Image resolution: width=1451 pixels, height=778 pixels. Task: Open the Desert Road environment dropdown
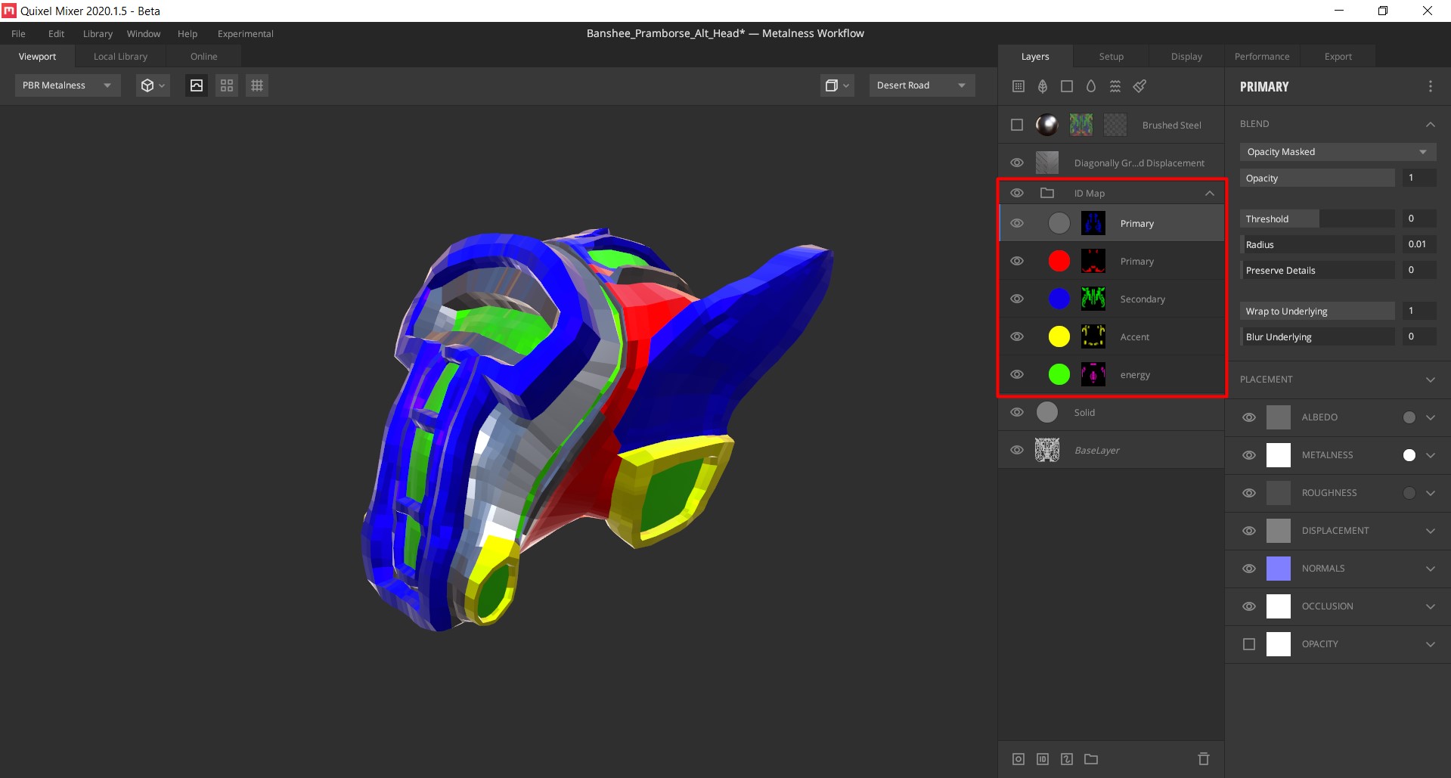coord(921,85)
